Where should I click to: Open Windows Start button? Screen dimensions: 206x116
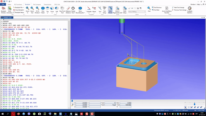click(x=3, y=114)
